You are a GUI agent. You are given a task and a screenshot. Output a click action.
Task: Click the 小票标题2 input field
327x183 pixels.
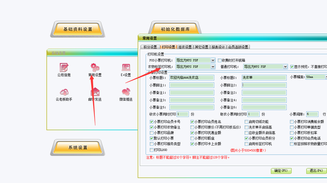click(264, 77)
